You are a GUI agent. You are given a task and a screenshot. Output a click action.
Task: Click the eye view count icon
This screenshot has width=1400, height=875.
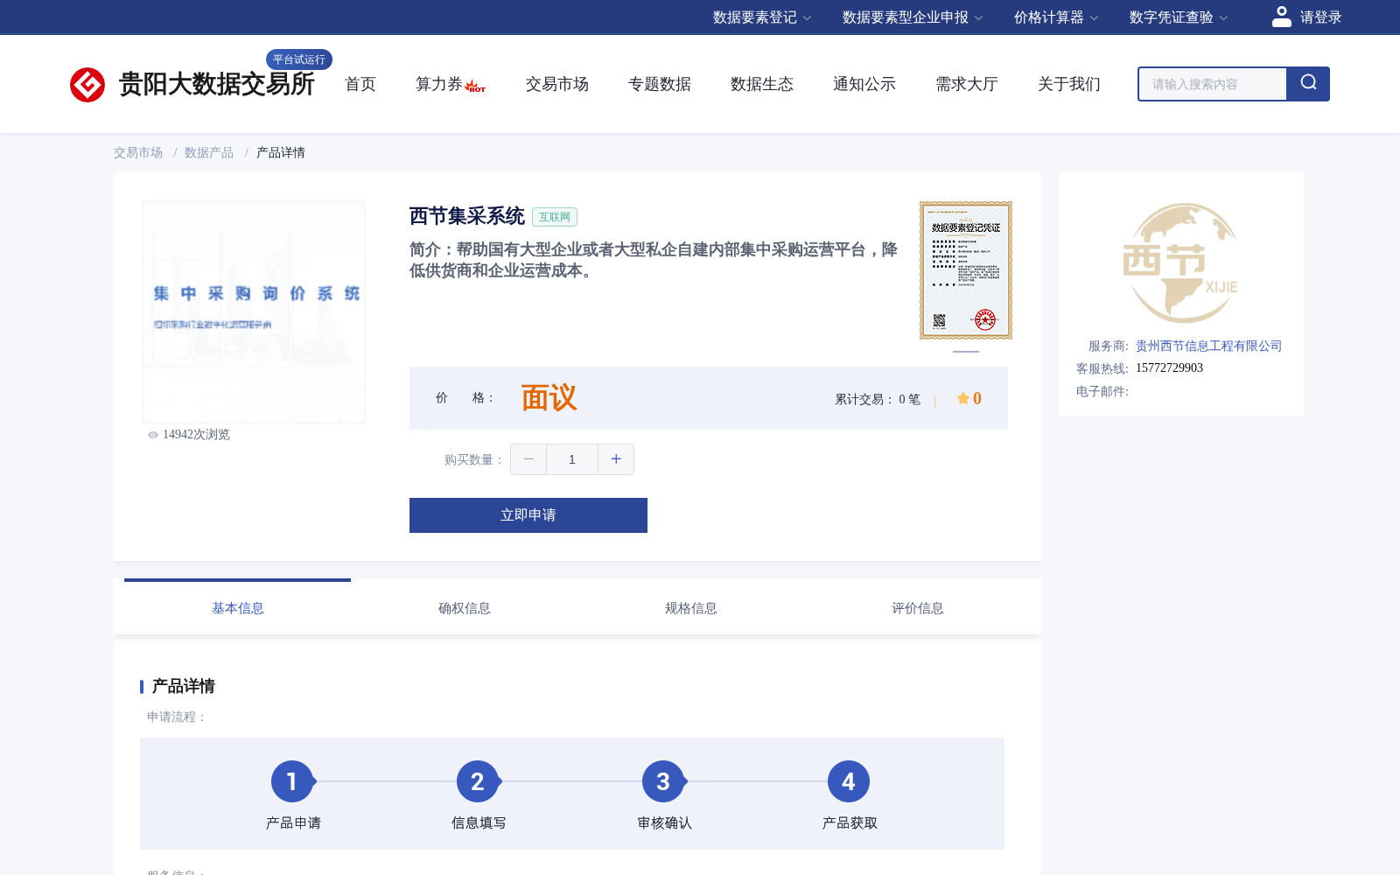[x=153, y=435]
